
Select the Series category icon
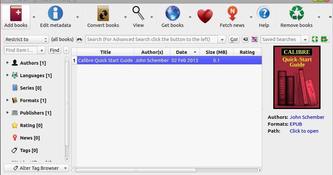[15, 88]
